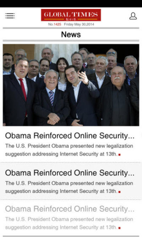Read first article summary about legalization suggestion
Screen dimensions: 142x237
pyautogui.click(x=69, y=150)
